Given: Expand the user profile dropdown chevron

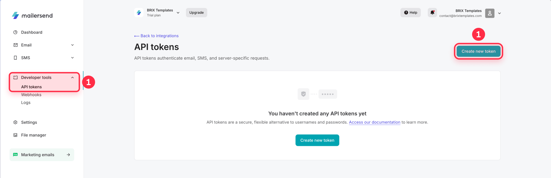Looking at the screenshot, I should point(499,13).
